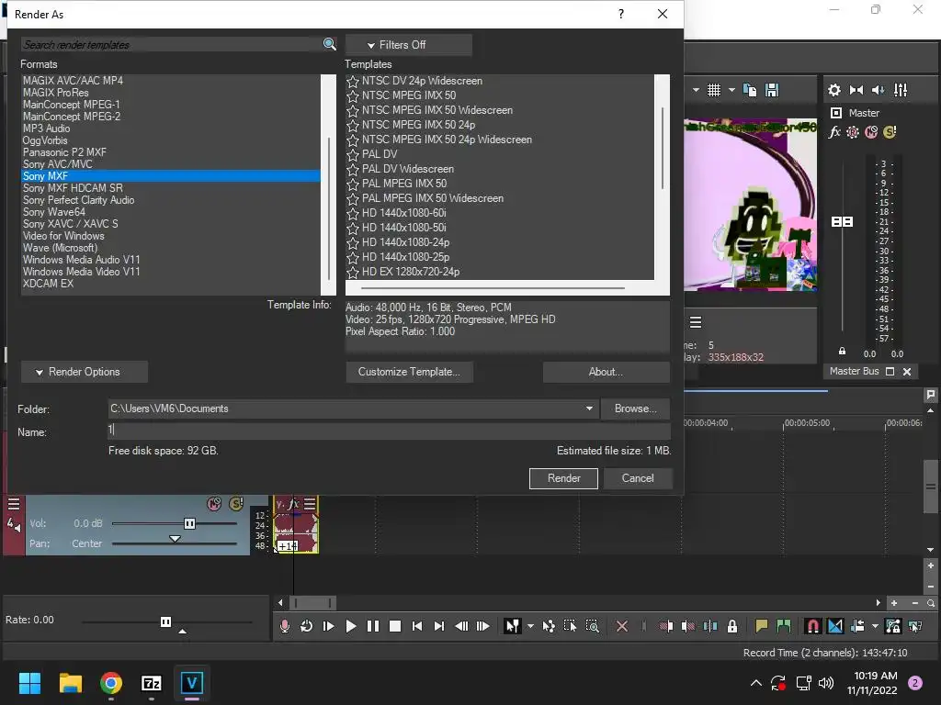This screenshot has height=705, width=941.
Task: Toggle Lock Envelopes to Events icon
Action: pyautogui.click(x=893, y=626)
